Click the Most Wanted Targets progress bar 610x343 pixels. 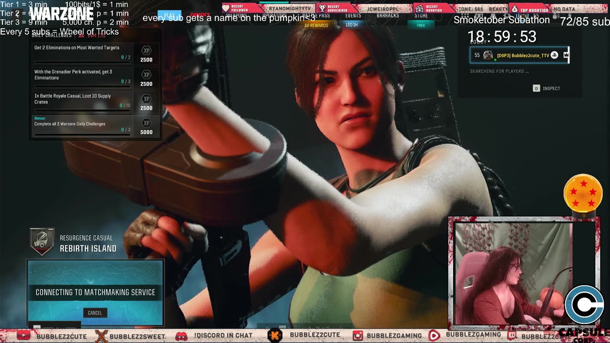82,62
